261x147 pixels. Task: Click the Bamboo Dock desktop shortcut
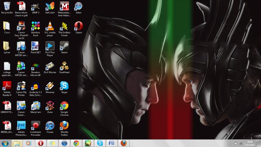pos(36,29)
